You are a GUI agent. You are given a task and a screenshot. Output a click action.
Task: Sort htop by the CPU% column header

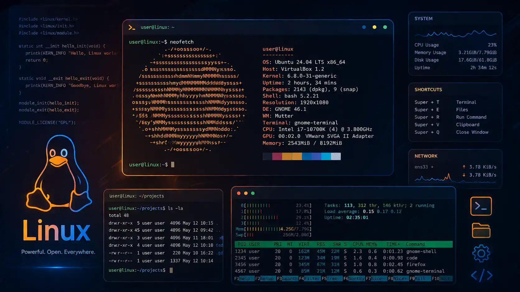pos(358,244)
